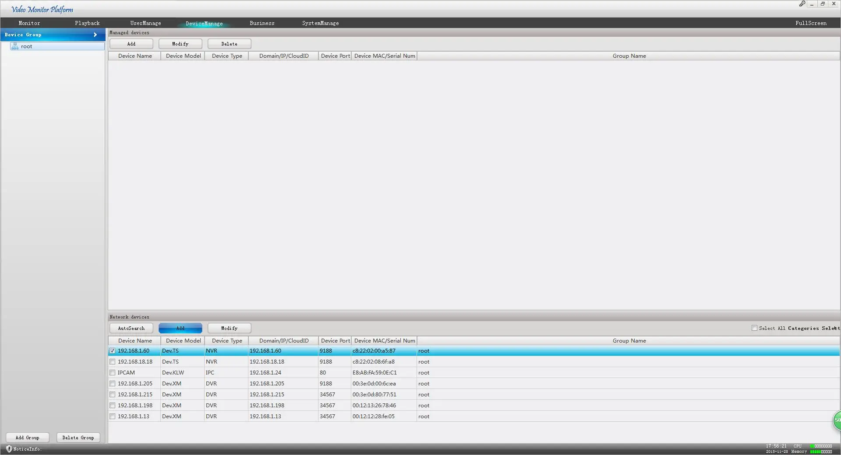Tick the checkbox for device 192.168.1.13
This screenshot has height=455, width=841.
click(113, 416)
